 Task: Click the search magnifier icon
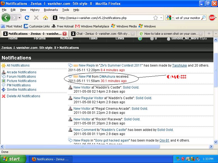click(x=203, y=18)
